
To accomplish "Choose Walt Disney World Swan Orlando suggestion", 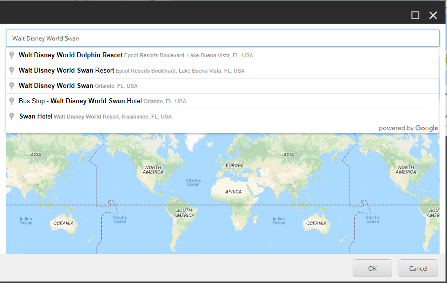I will 222,86.
